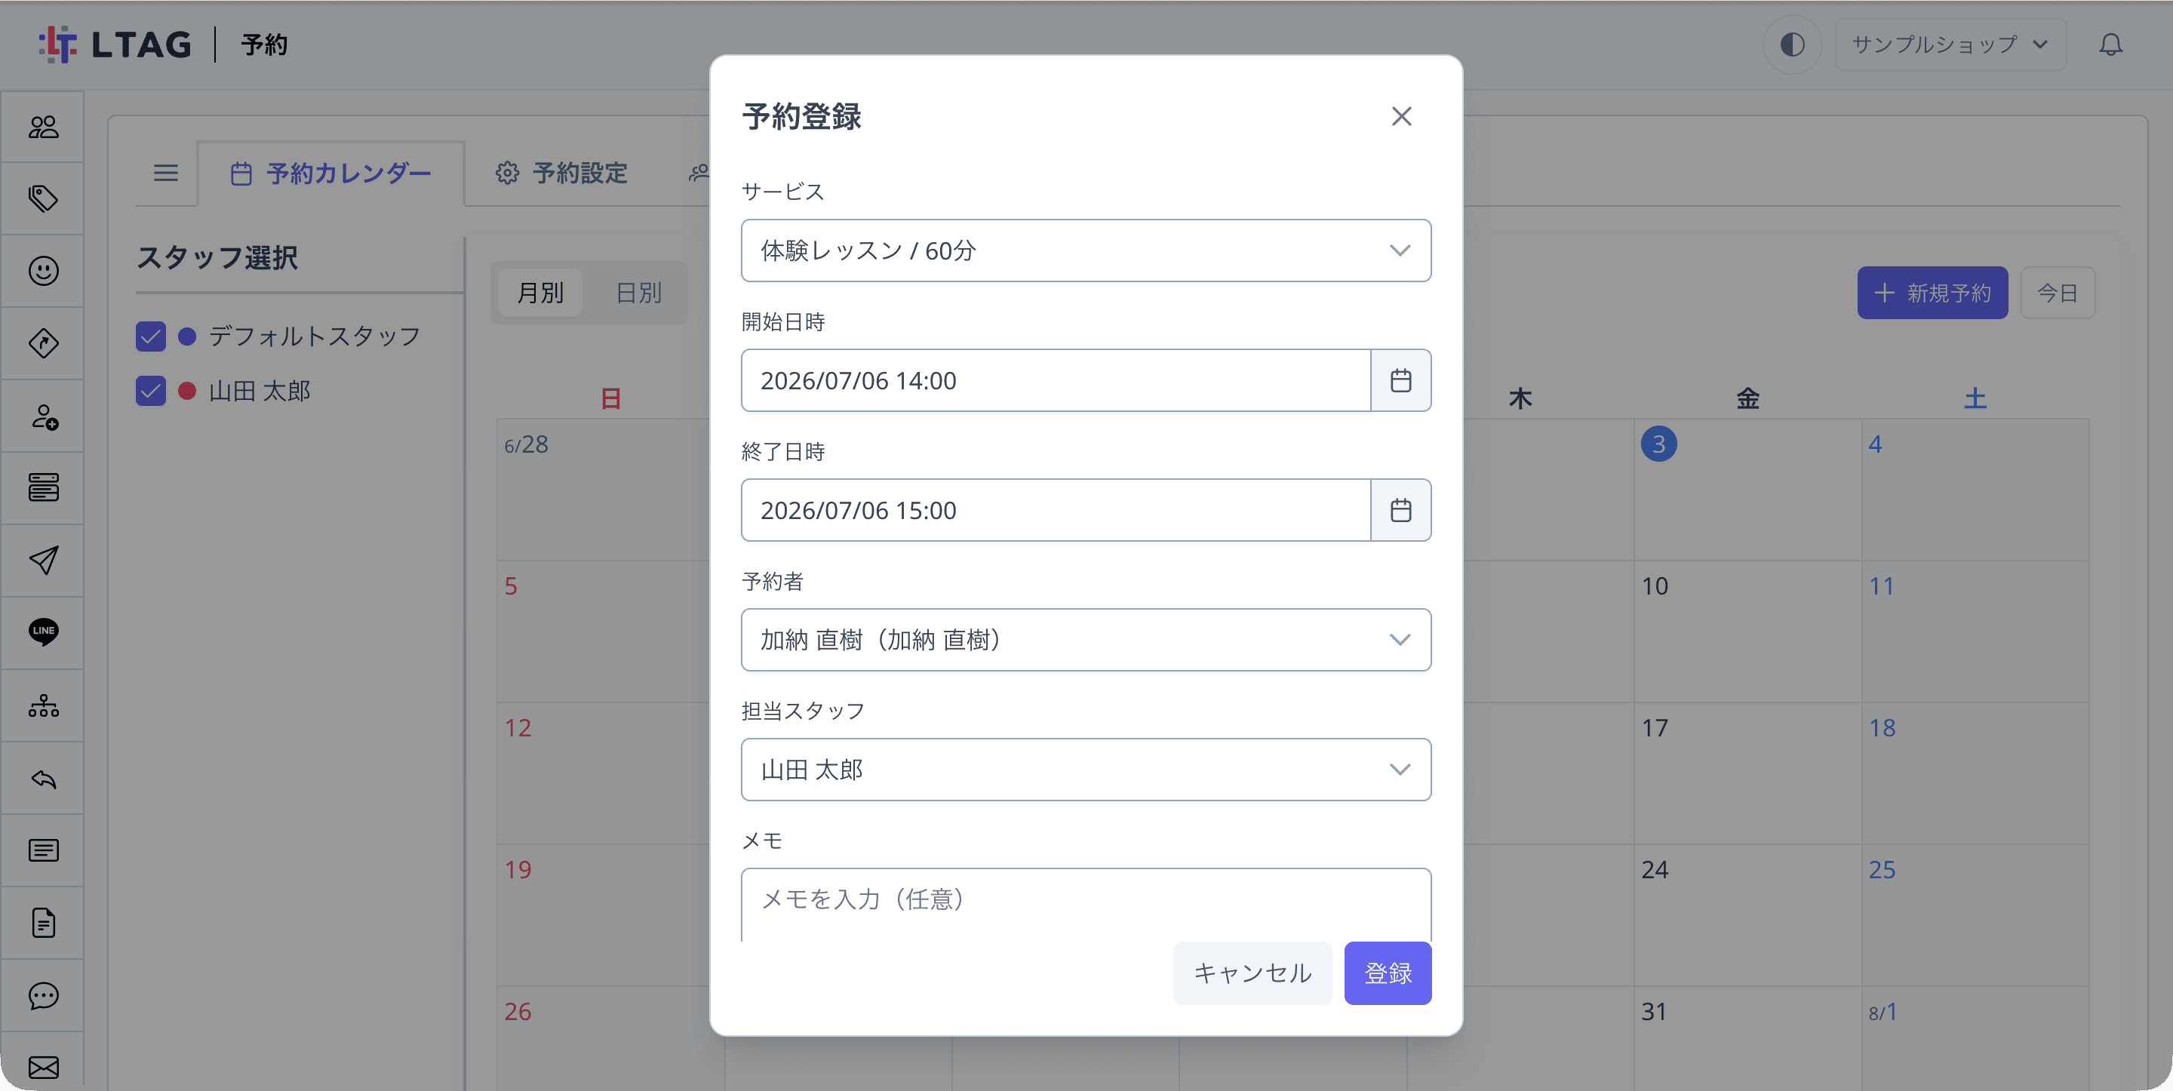The image size is (2173, 1091).
Task: Open the サンプルショップ shop selector
Action: (x=1950, y=44)
